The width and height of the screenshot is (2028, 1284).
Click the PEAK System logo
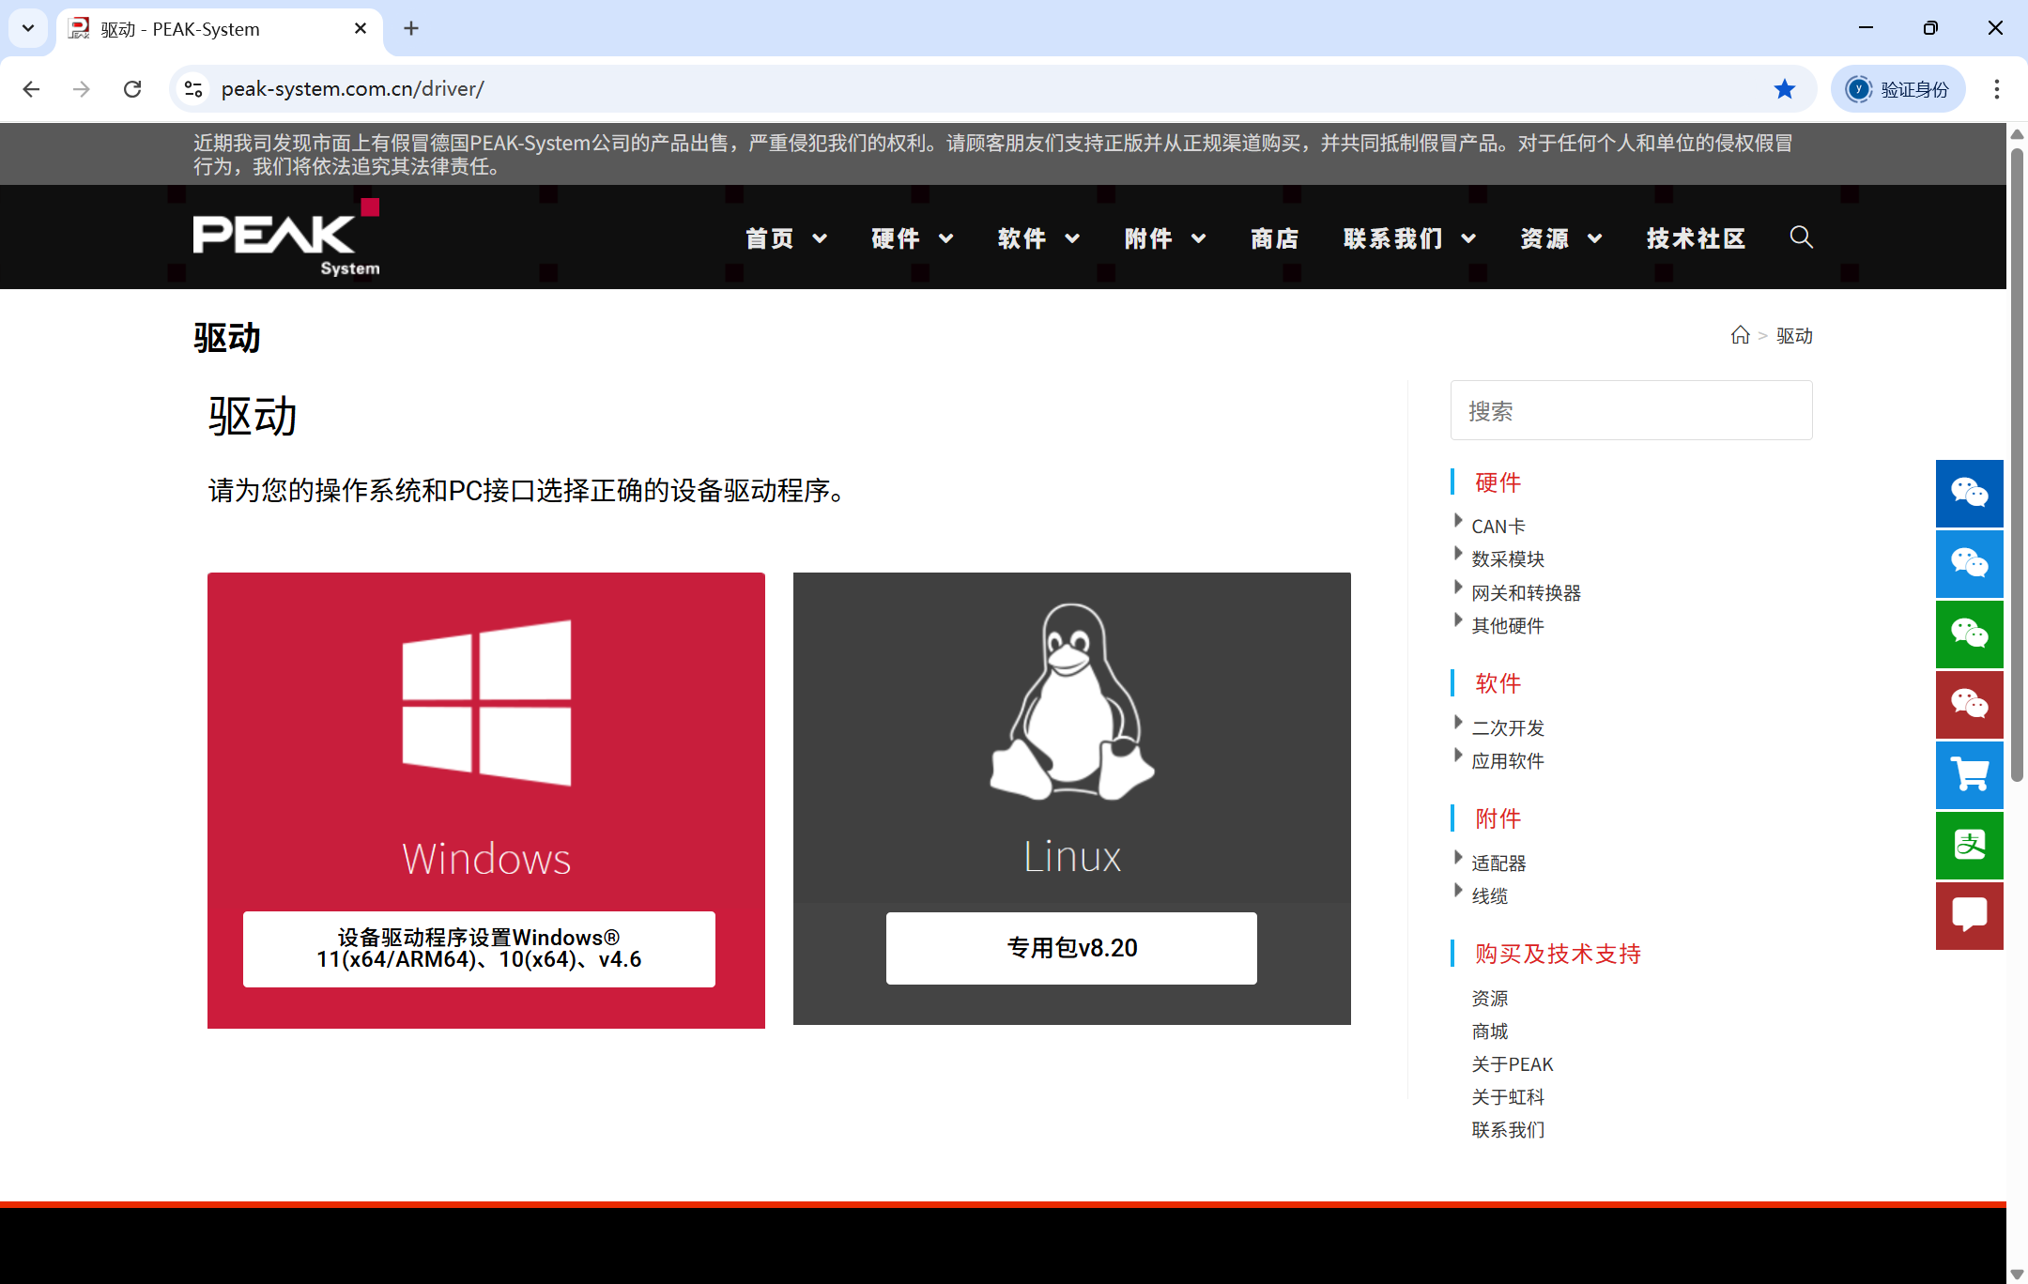point(285,237)
